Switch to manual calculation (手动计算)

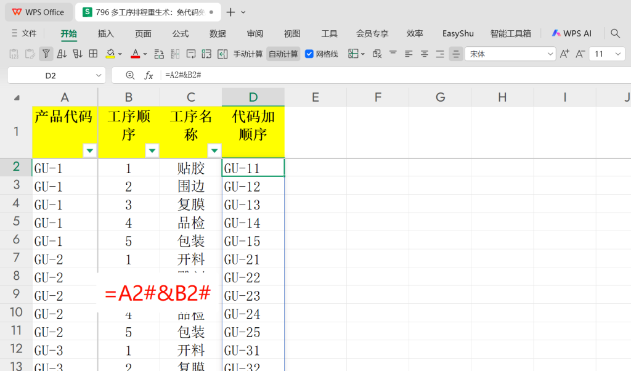point(248,54)
